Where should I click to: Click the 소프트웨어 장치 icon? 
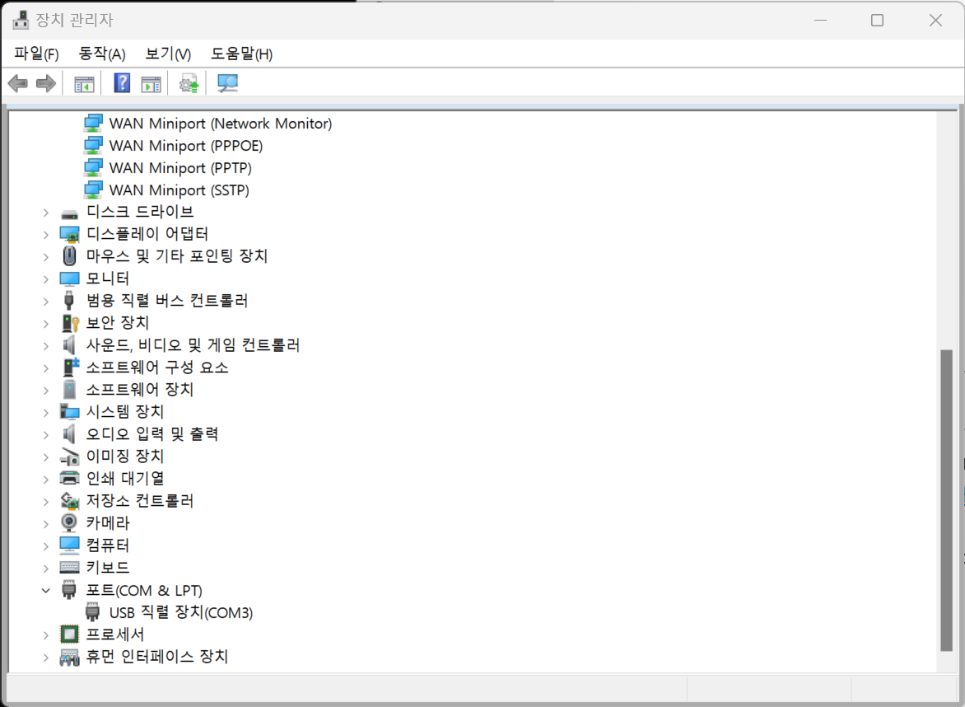[x=69, y=389]
